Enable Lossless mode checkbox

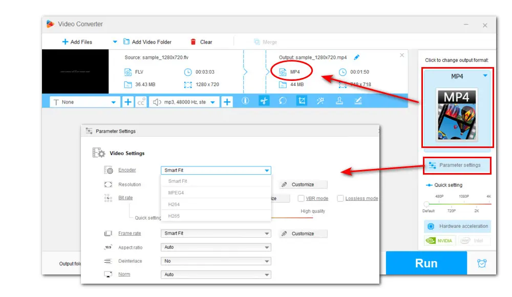340,198
